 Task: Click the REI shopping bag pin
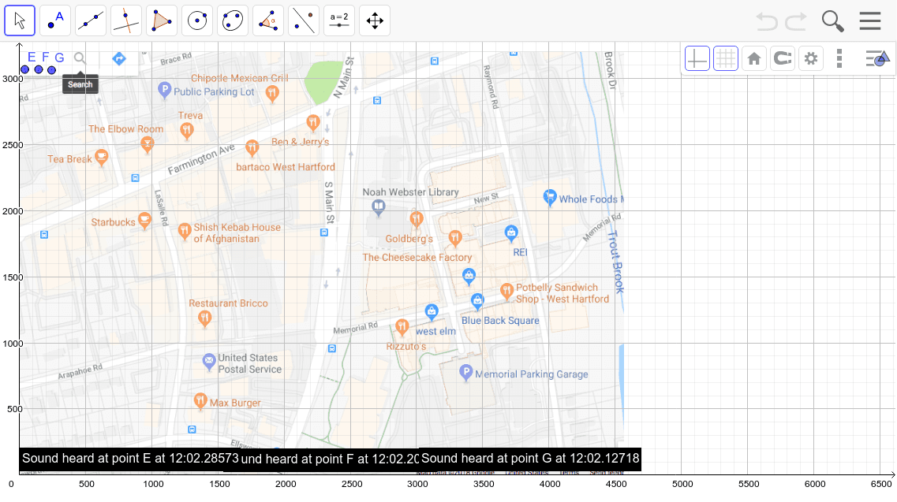click(x=511, y=233)
